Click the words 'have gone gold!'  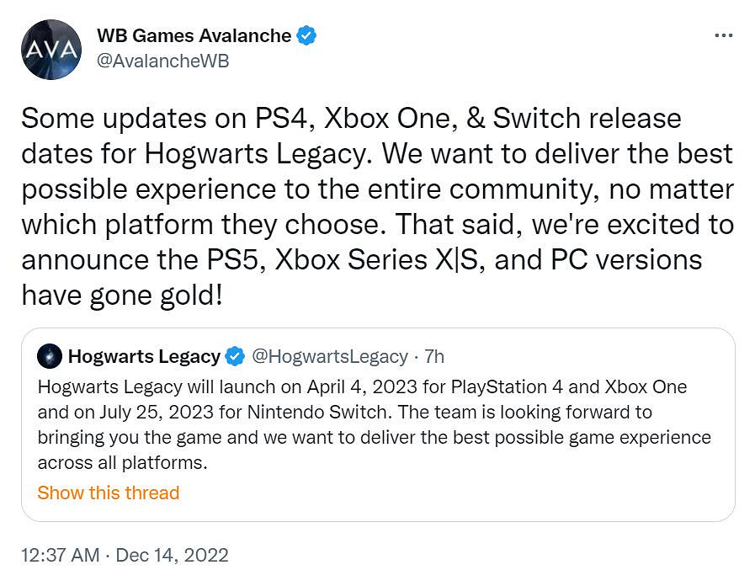click(121, 296)
